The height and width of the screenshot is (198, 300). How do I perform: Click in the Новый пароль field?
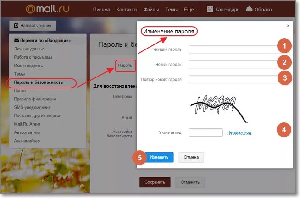(x=234, y=65)
